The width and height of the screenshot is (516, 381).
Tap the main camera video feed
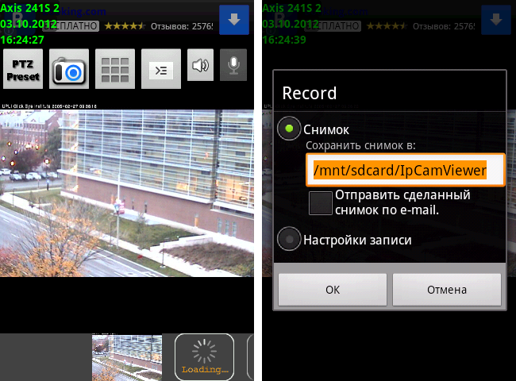[127, 193]
